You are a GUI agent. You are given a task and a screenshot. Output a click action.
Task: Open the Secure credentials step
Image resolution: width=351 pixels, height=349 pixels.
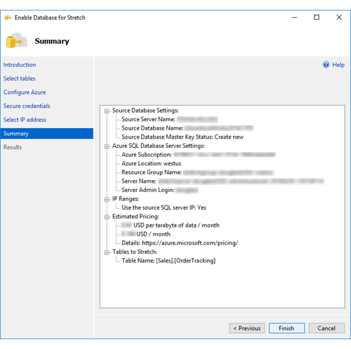tap(27, 106)
